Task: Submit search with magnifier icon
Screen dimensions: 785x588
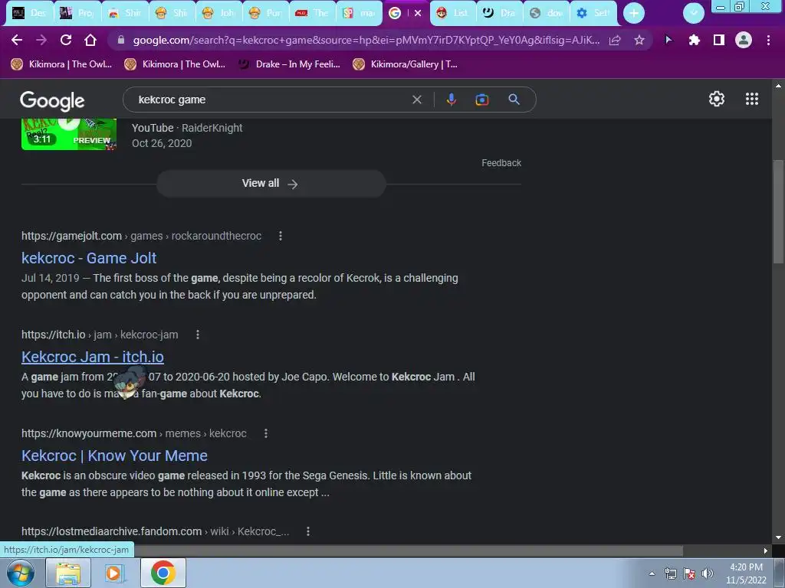Action: point(514,99)
